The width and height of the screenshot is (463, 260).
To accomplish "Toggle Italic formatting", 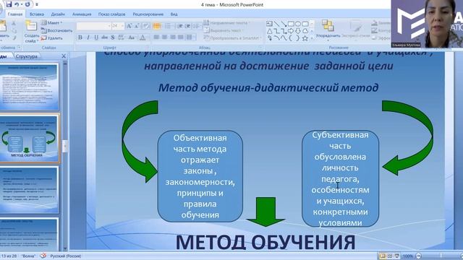I will [x=88, y=38].
